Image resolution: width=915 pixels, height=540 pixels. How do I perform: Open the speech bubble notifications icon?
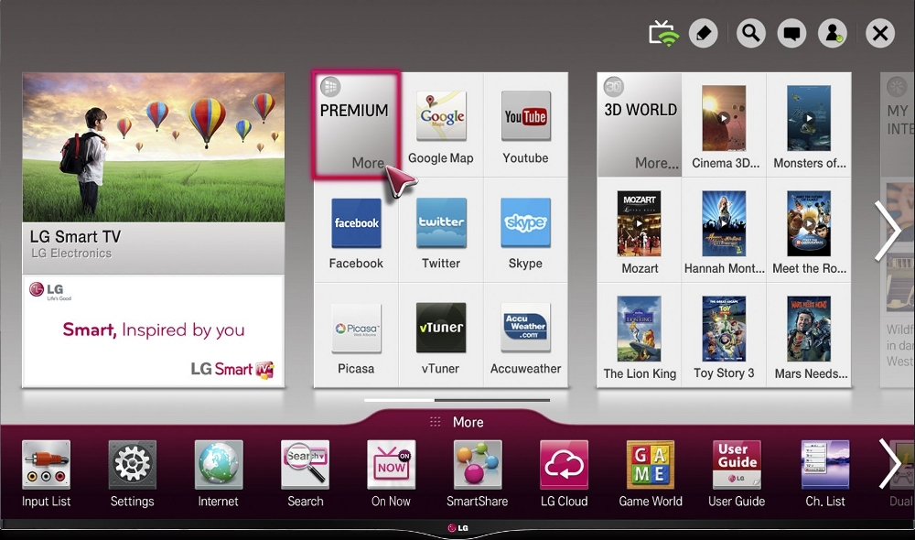(x=791, y=33)
